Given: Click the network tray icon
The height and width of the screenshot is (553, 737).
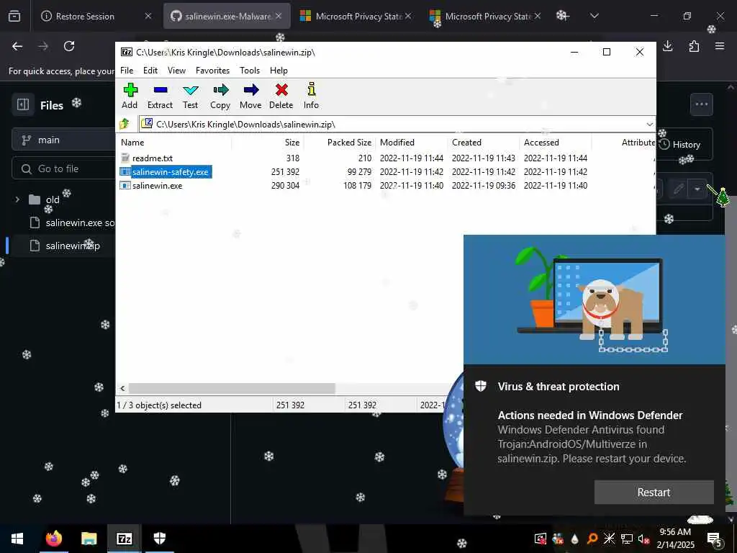Looking at the screenshot, I should [x=627, y=539].
